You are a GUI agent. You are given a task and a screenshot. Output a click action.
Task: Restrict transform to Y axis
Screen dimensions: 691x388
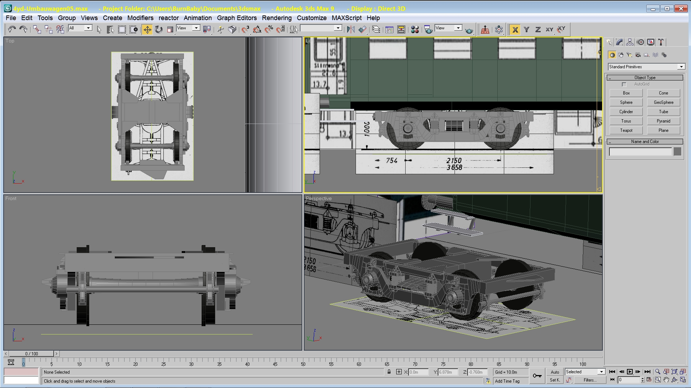527,29
